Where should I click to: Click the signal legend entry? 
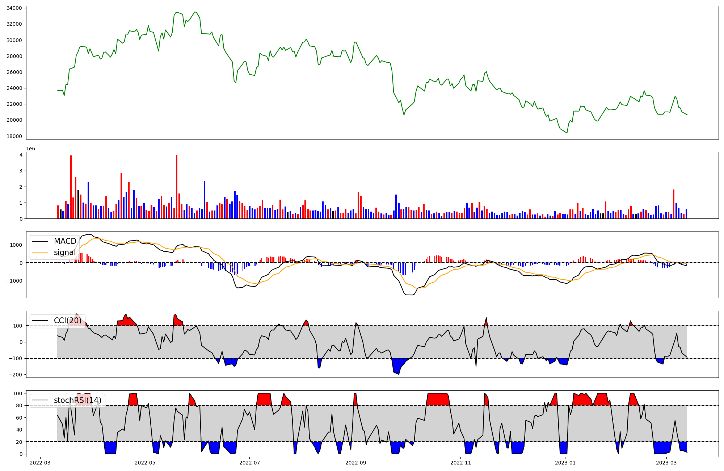64,253
